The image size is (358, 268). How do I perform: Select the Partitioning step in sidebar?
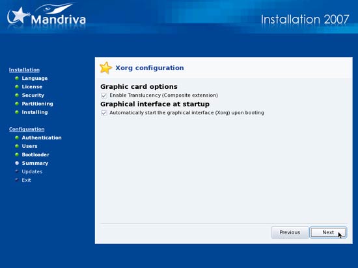pos(38,104)
